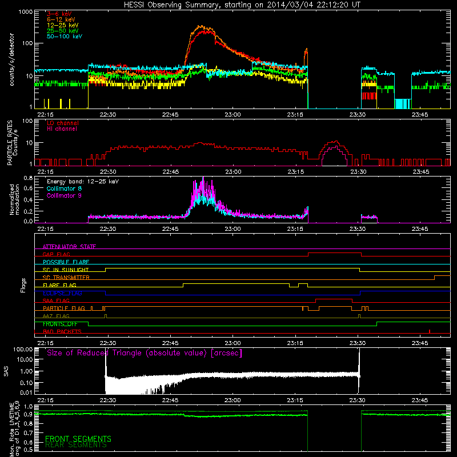Viewport: 457px width, 457px height.
Task: Select the GAP_FLAG label
Action: tap(56, 254)
